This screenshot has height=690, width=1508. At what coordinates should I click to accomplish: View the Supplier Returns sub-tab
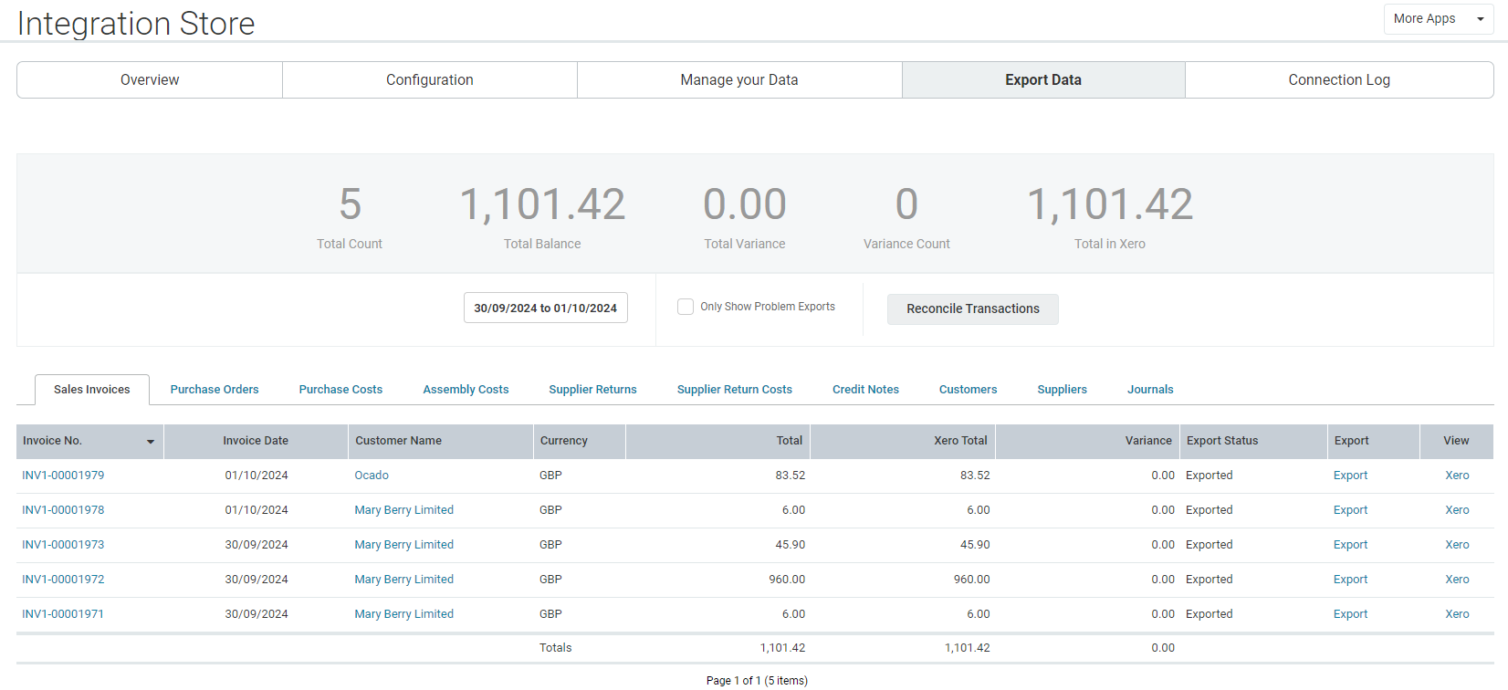click(x=592, y=390)
